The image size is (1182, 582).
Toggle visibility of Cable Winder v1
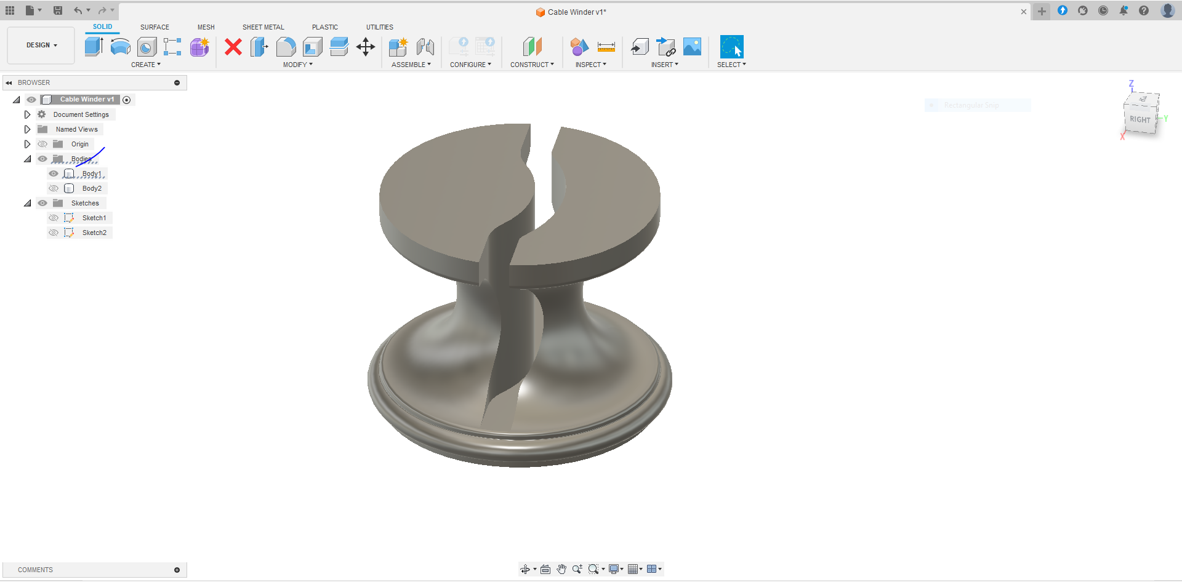[x=31, y=100]
